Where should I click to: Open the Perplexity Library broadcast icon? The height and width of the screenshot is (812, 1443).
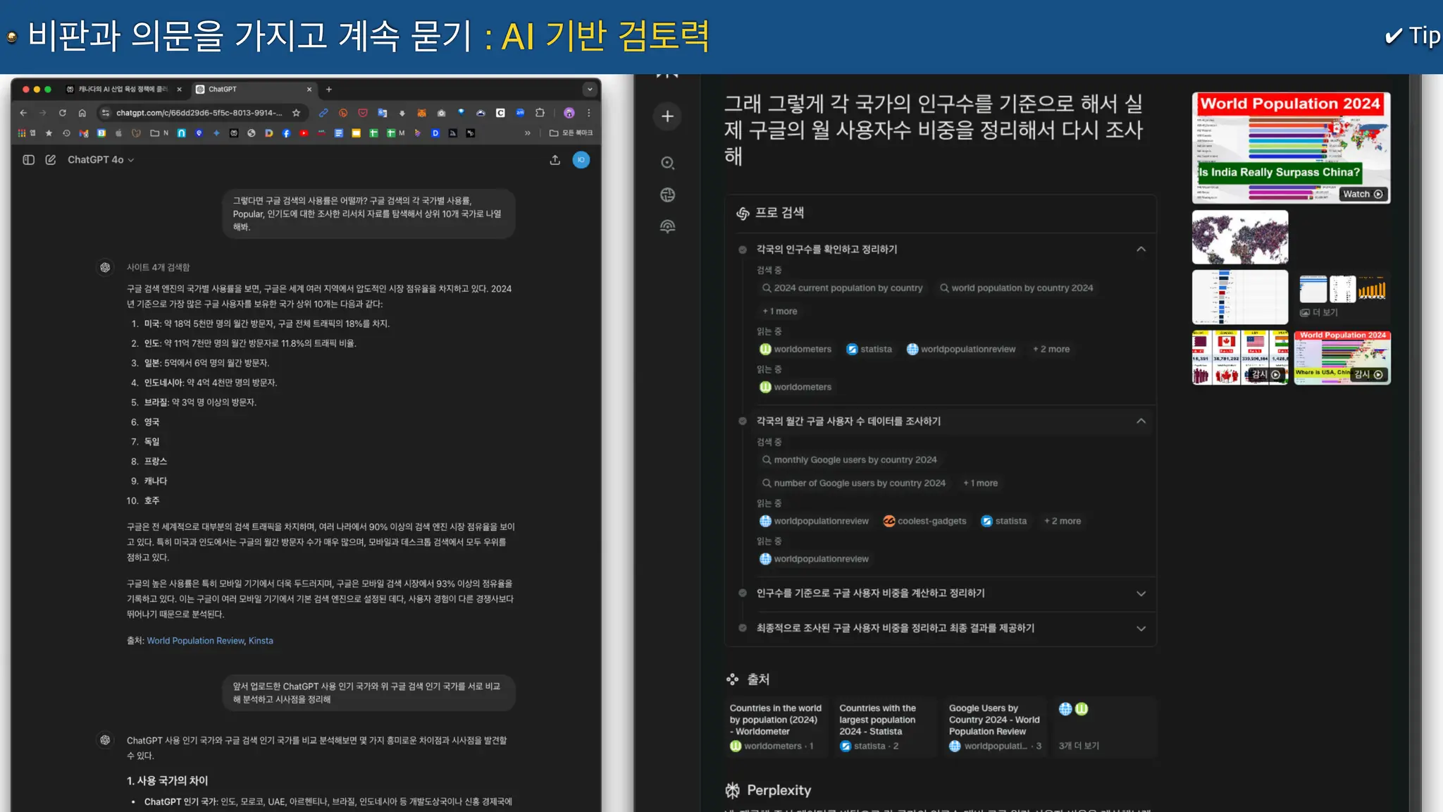tap(667, 226)
